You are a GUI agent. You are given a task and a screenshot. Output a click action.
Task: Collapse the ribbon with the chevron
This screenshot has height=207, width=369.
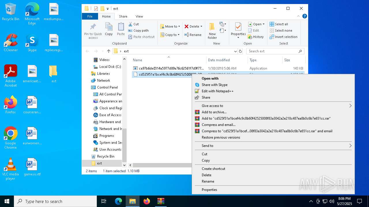[298, 16]
